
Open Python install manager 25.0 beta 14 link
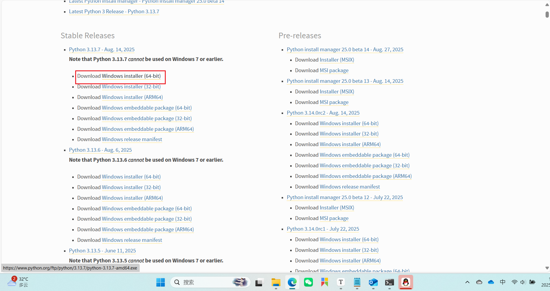pyautogui.click(x=345, y=49)
